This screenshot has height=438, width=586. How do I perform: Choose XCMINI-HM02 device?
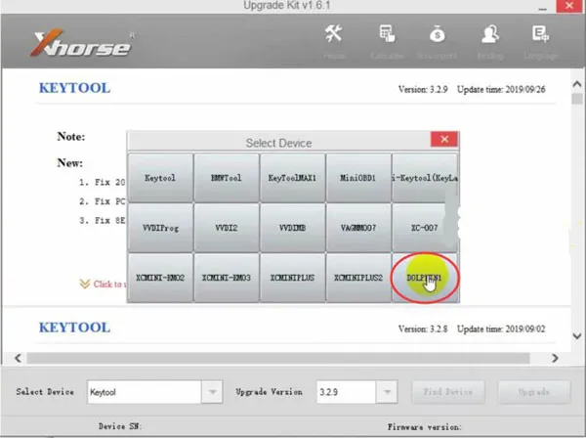click(x=160, y=278)
